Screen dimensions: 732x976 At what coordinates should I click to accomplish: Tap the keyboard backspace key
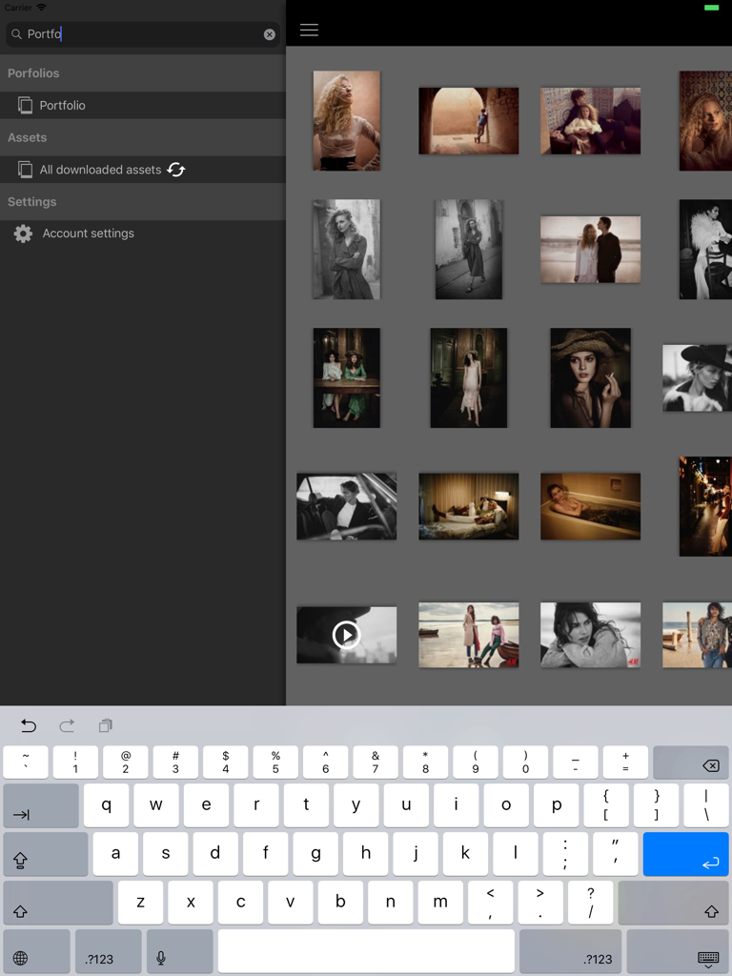pyautogui.click(x=690, y=762)
